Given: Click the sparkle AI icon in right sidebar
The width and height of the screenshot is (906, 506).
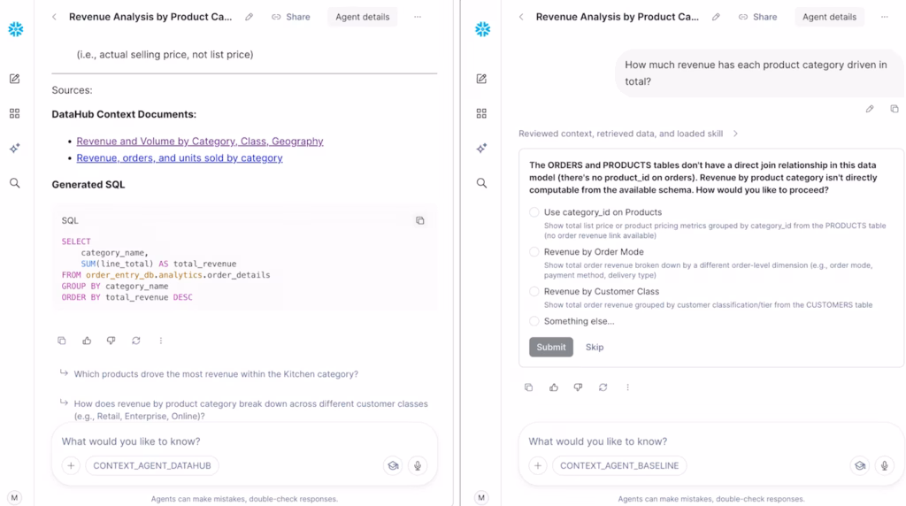Looking at the screenshot, I should tap(481, 149).
